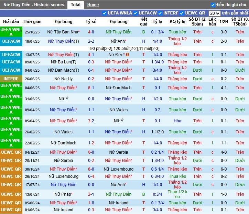Click the 8-0 score on the 30/10/24 row

point(91,169)
